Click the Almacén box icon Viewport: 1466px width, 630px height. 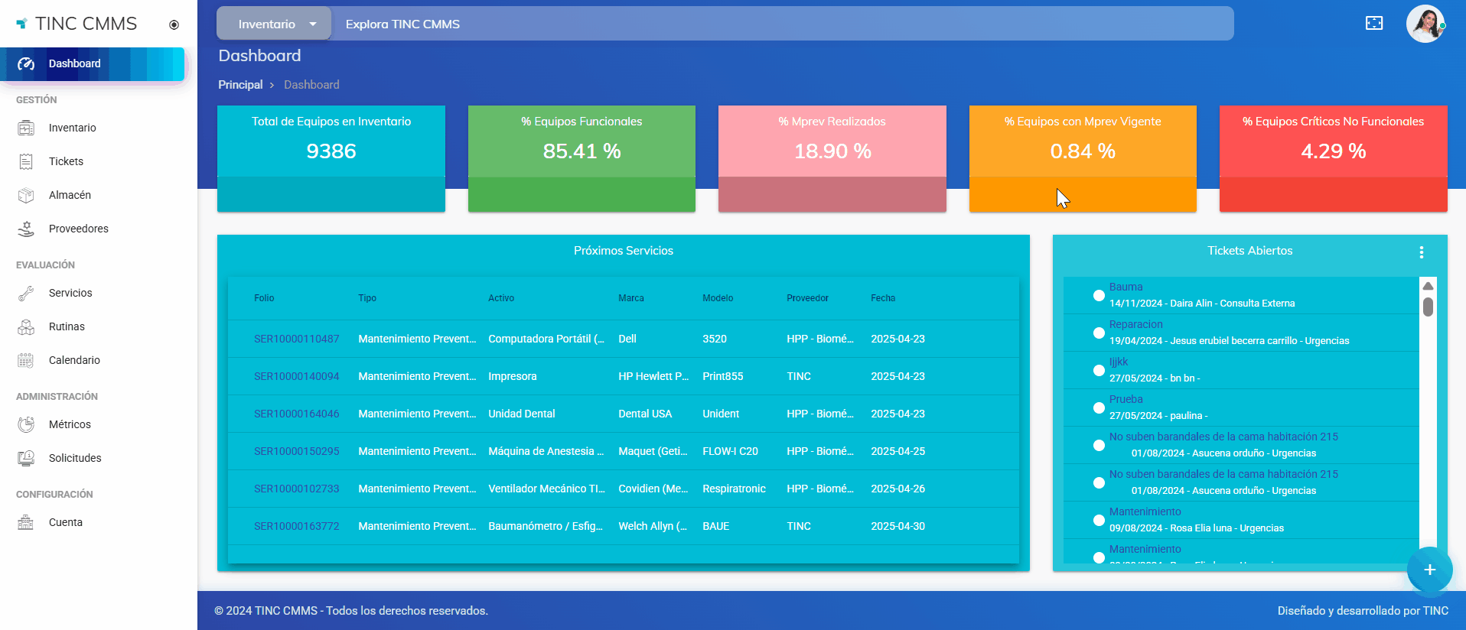pyautogui.click(x=26, y=195)
